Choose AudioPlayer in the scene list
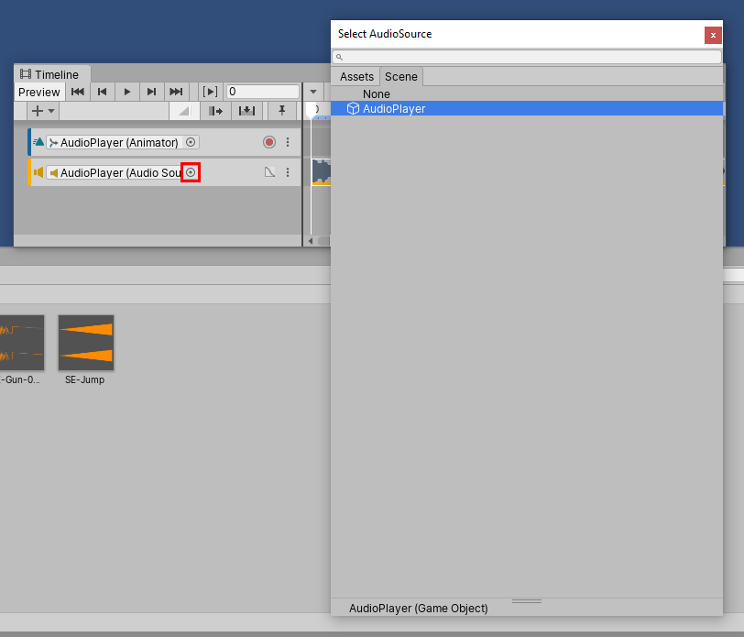This screenshot has height=637, width=744. pos(394,109)
